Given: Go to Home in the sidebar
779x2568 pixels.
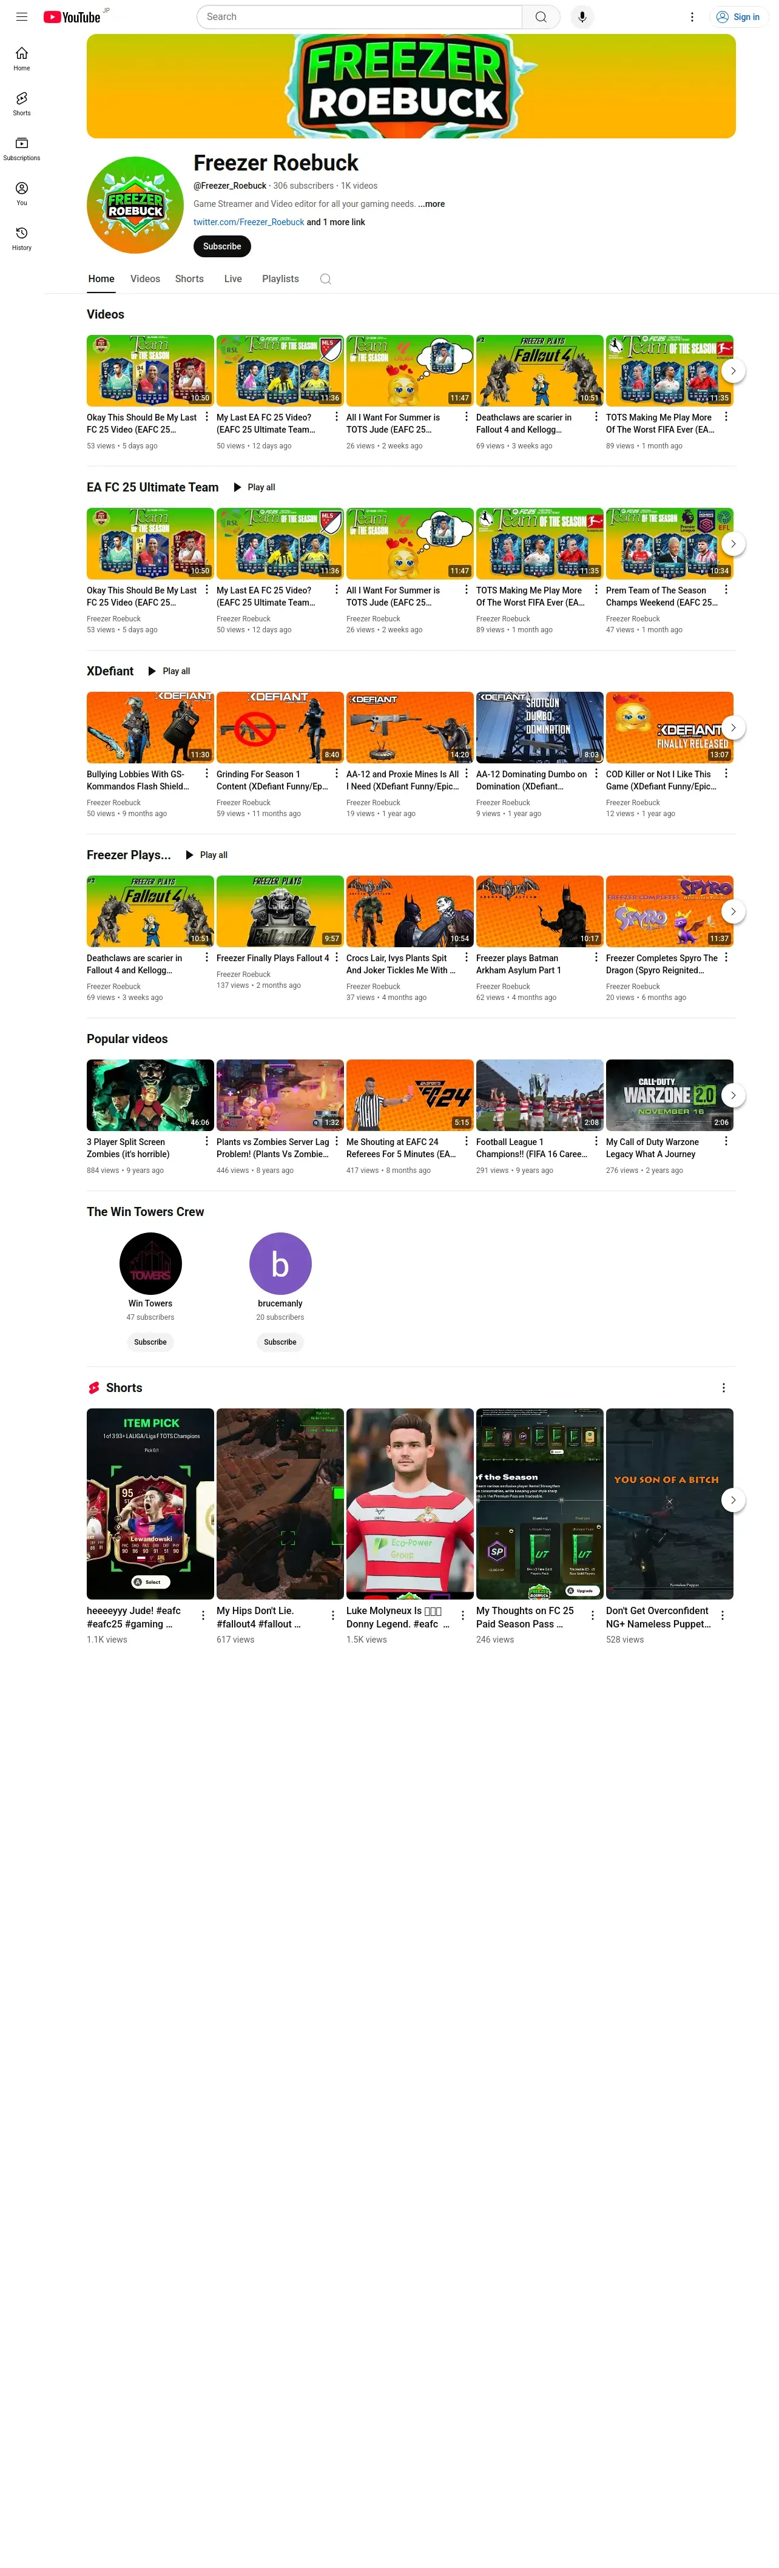Looking at the screenshot, I should click(x=21, y=59).
